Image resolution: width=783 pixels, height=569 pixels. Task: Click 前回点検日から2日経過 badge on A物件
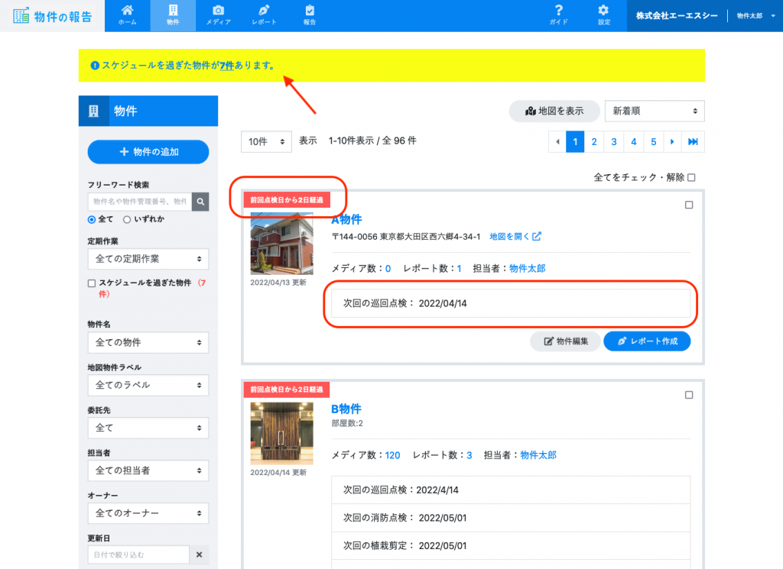[x=287, y=200]
